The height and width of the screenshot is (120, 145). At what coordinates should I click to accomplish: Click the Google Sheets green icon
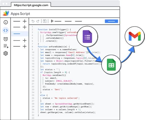111,65
